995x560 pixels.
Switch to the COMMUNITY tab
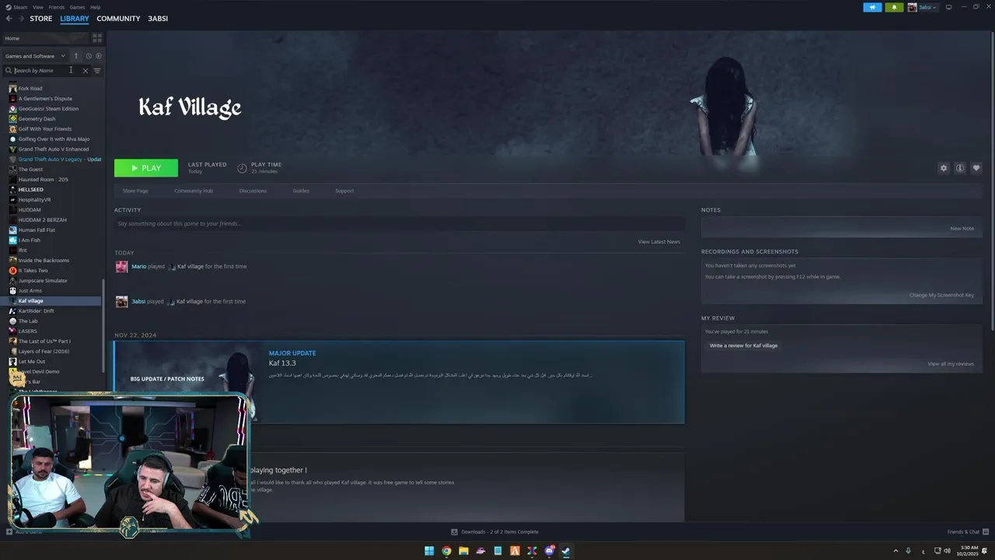tap(118, 19)
